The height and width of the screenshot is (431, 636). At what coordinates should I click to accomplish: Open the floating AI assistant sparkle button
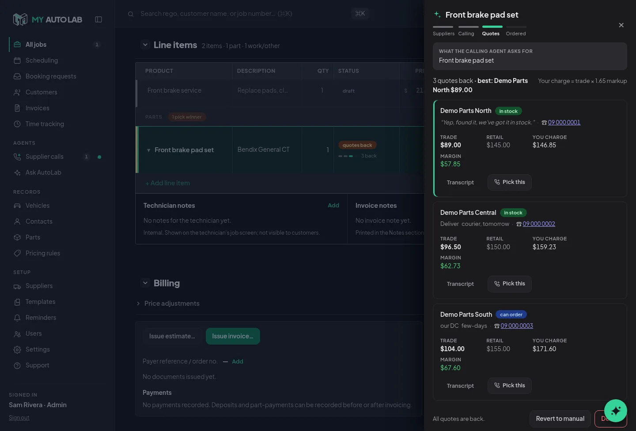tap(616, 411)
